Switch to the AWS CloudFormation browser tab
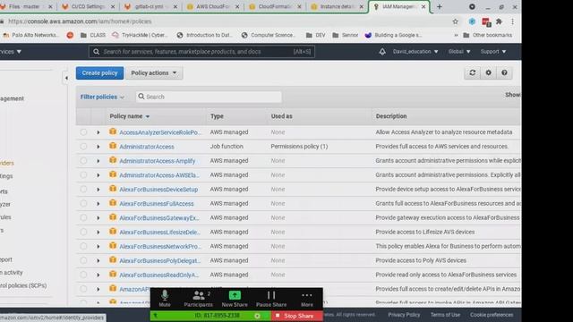The height and width of the screenshot is (322, 573). tap(213, 6)
